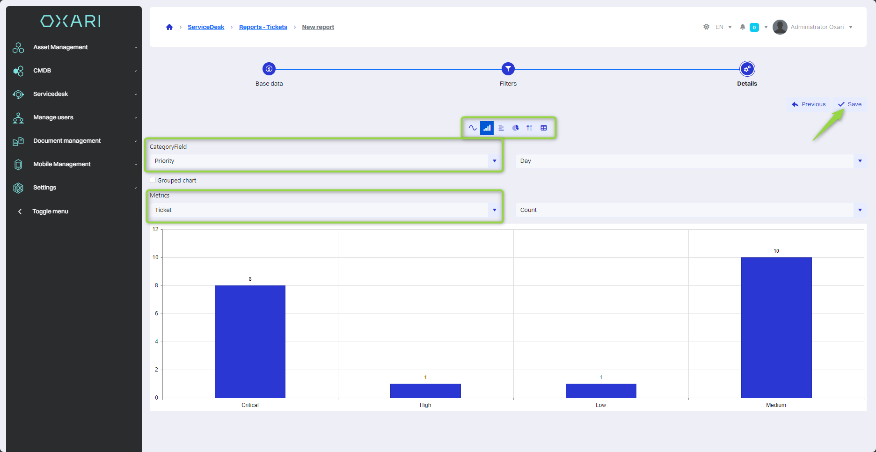Click the home icon in breadcrumb

pos(169,27)
